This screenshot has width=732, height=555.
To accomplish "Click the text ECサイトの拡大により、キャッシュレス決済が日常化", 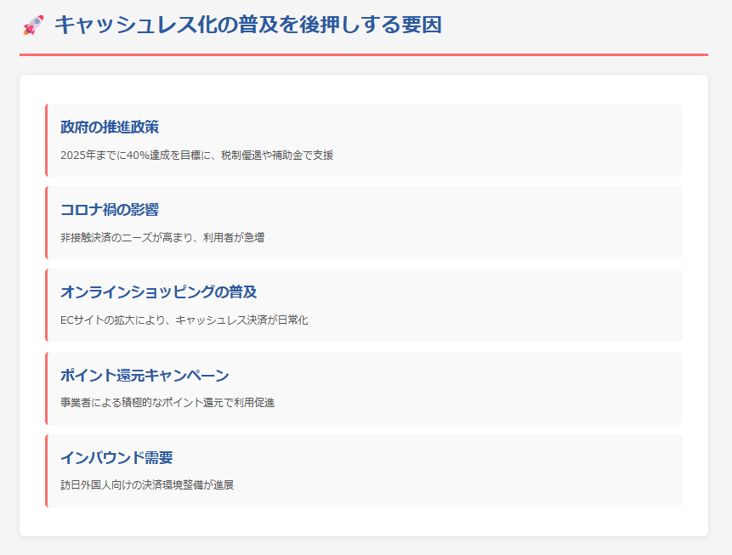I will pyautogui.click(x=183, y=321).
